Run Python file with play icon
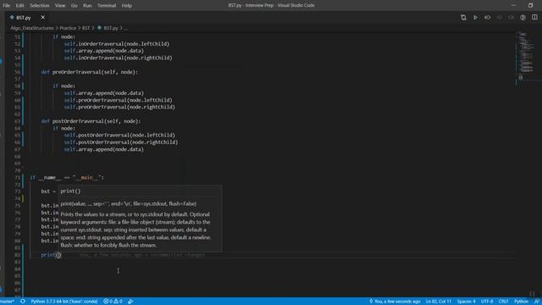 [475, 17]
